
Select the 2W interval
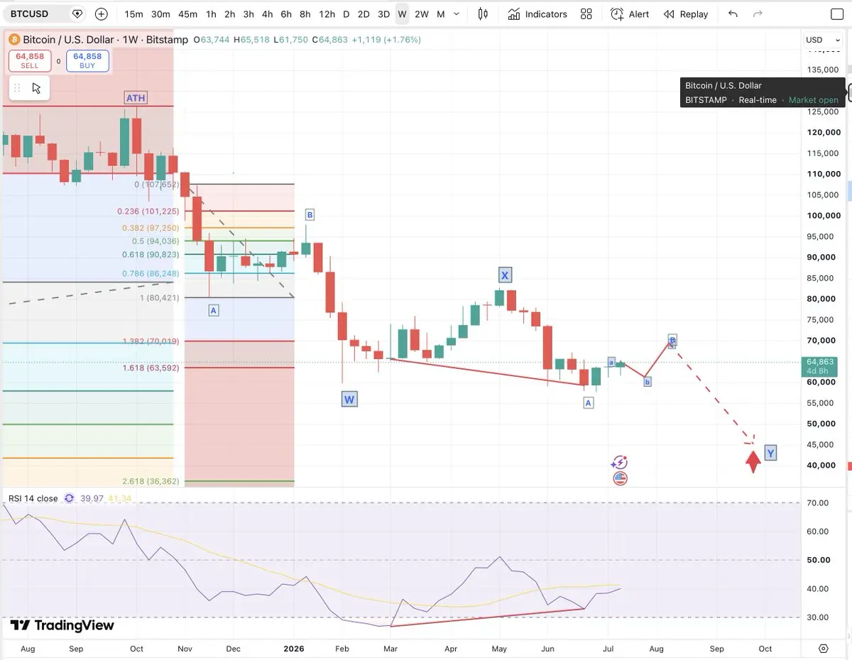[x=421, y=14]
